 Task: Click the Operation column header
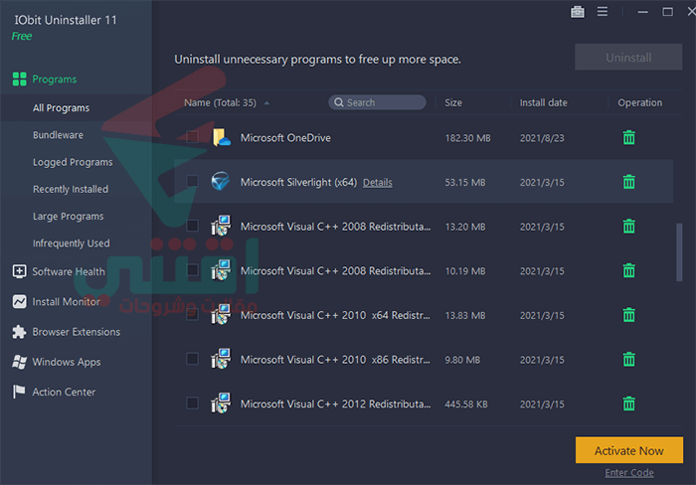(x=639, y=102)
